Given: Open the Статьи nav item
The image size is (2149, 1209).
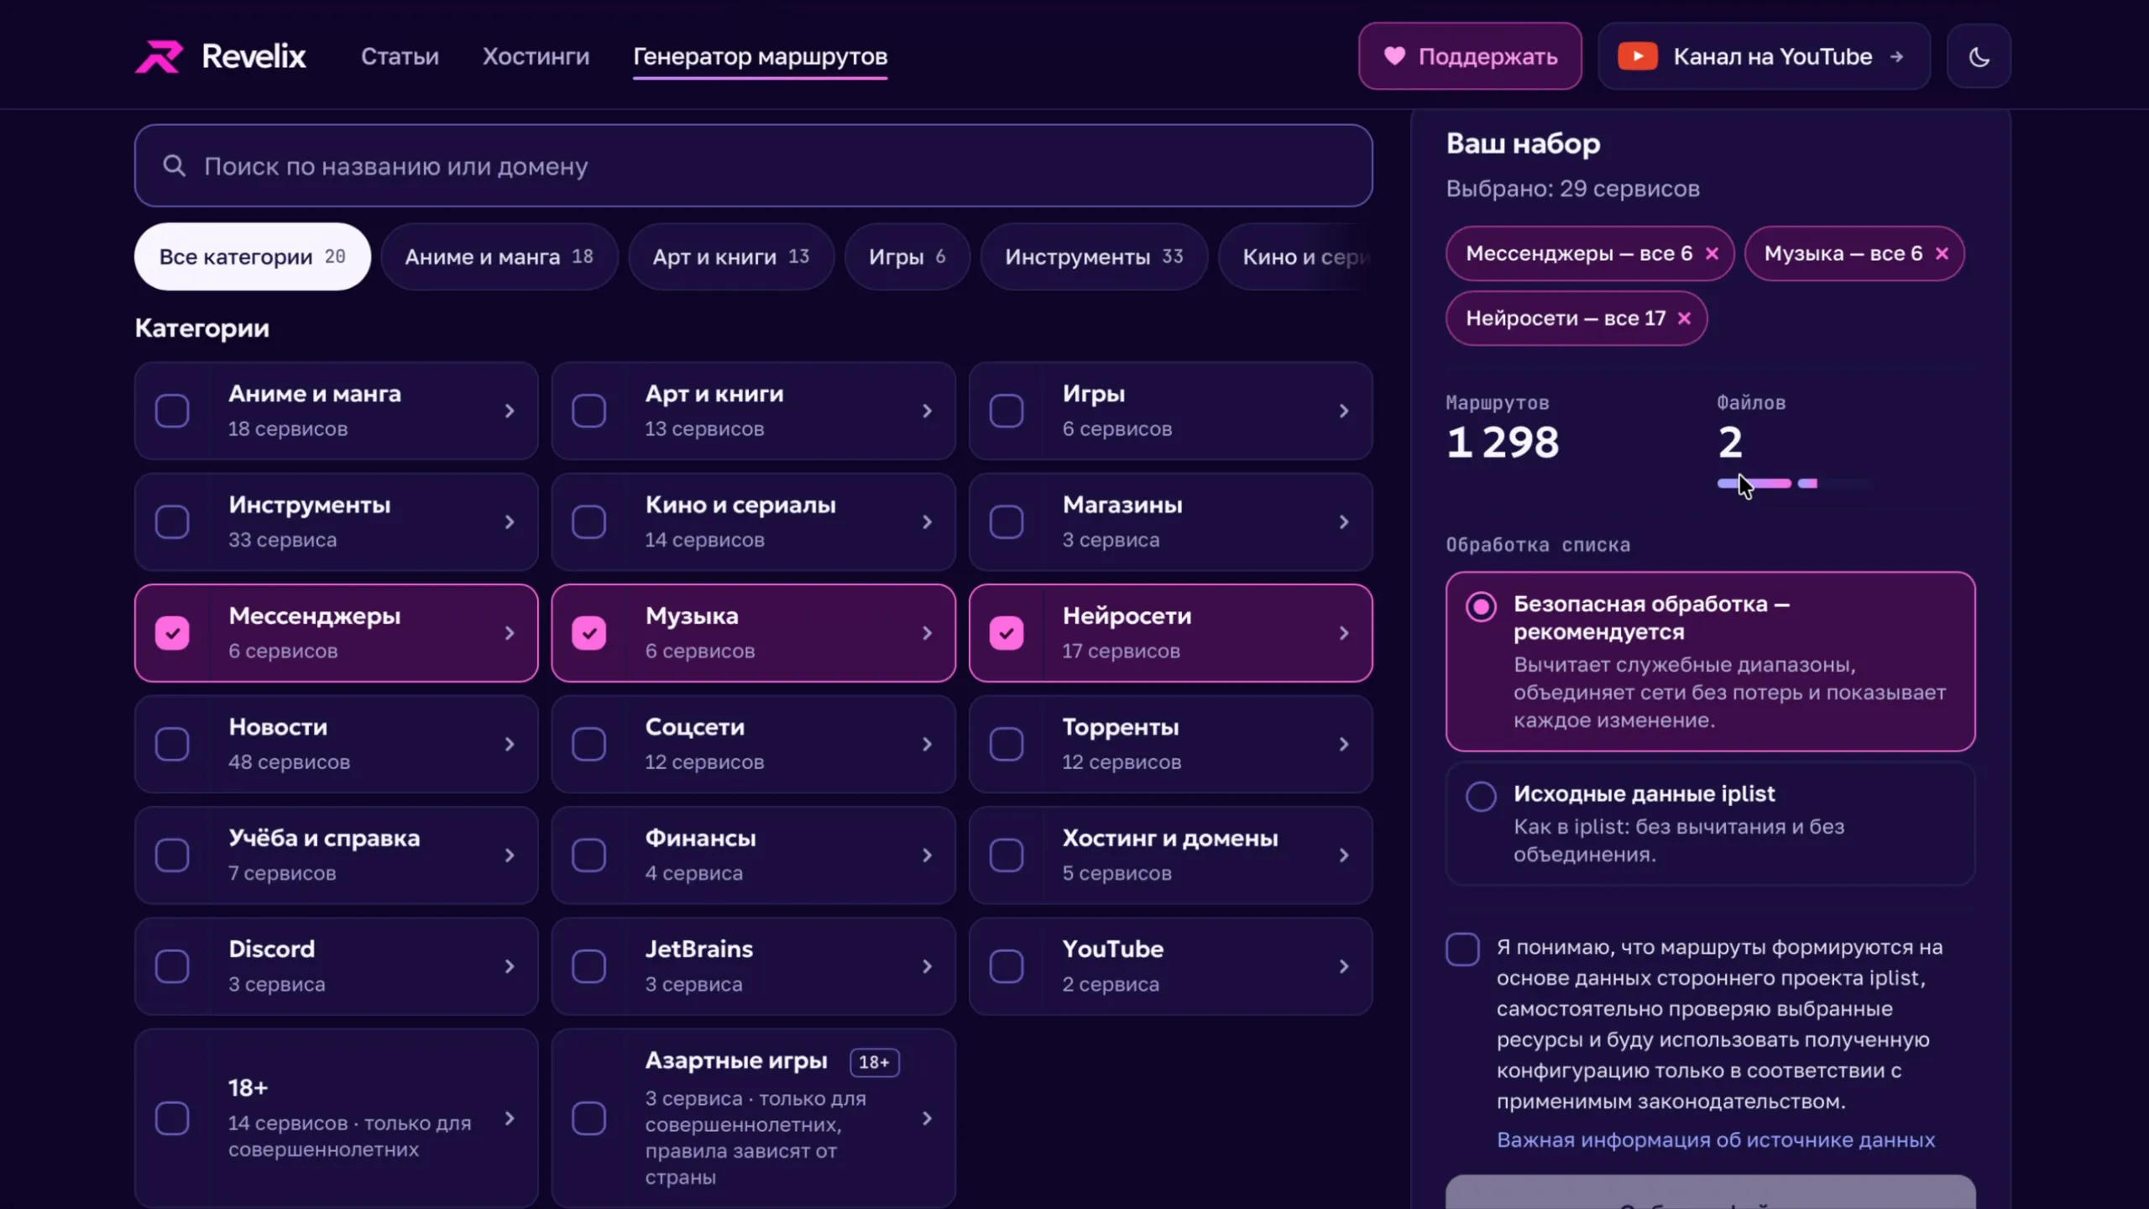Looking at the screenshot, I should [400, 56].
